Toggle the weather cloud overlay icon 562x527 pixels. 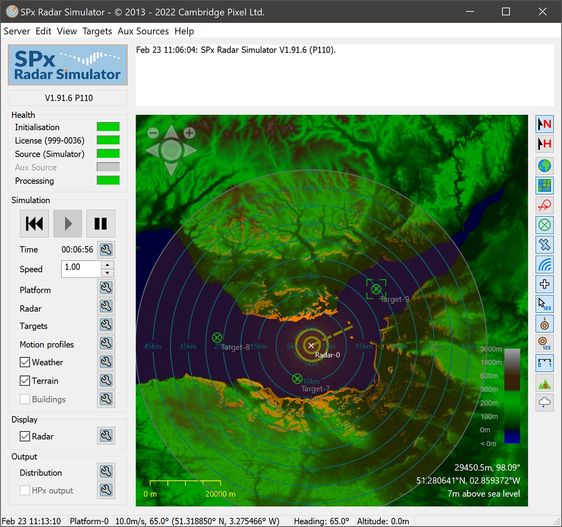[544, 403]
